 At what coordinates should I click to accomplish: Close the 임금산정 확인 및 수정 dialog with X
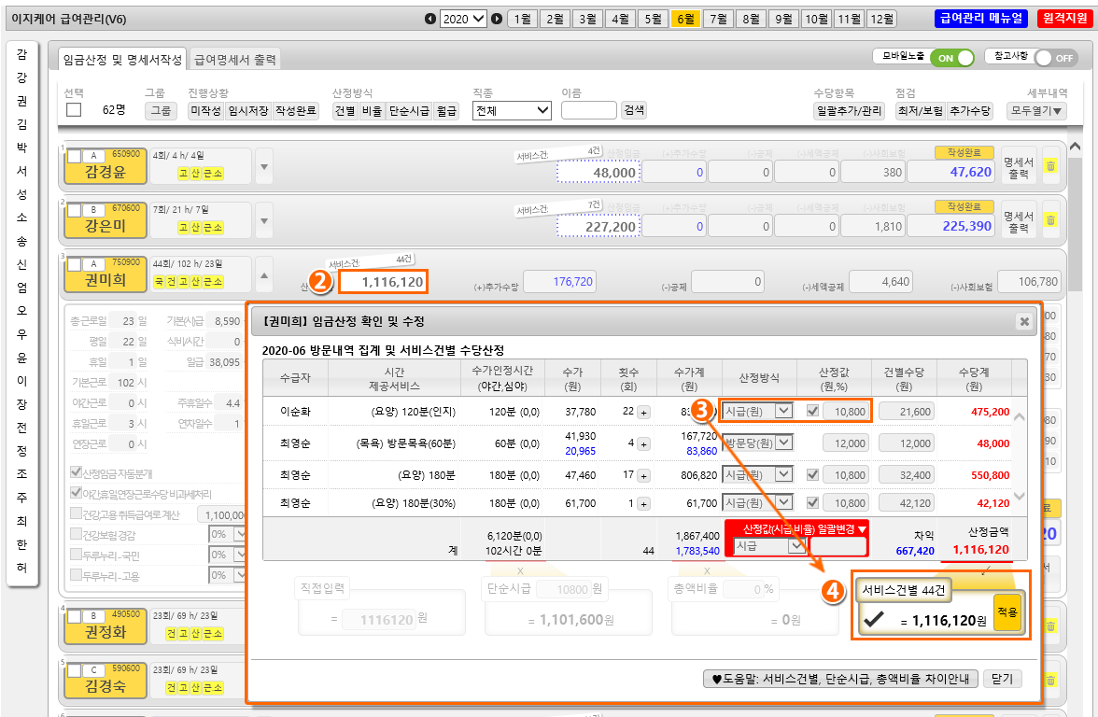(1024, 321)
